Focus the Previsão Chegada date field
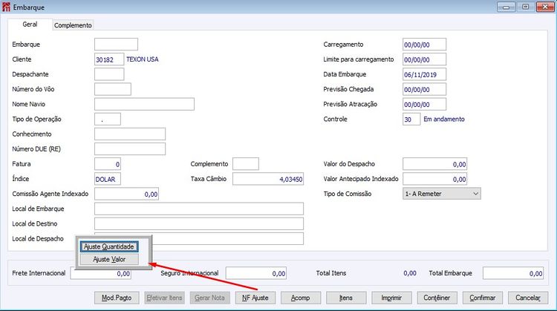This screenshot has width=557, height=311. click(x=425, y=89)
